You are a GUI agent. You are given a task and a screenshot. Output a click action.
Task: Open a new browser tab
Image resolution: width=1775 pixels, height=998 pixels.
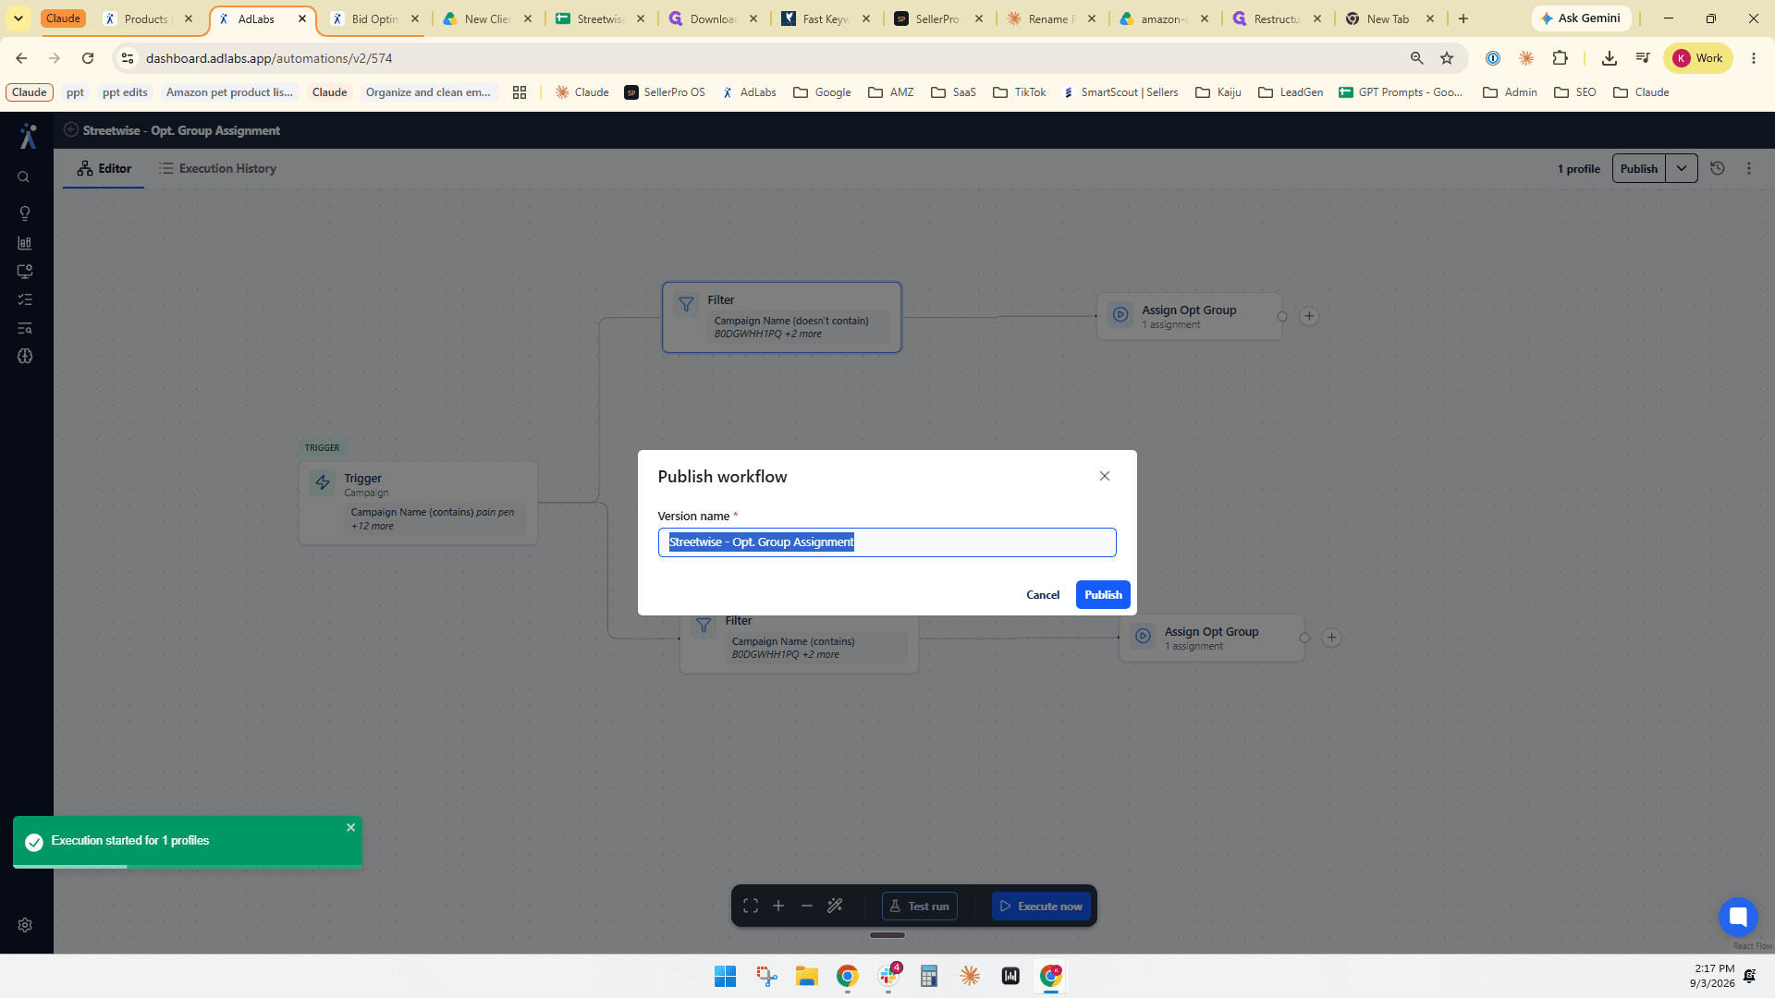1463,18
